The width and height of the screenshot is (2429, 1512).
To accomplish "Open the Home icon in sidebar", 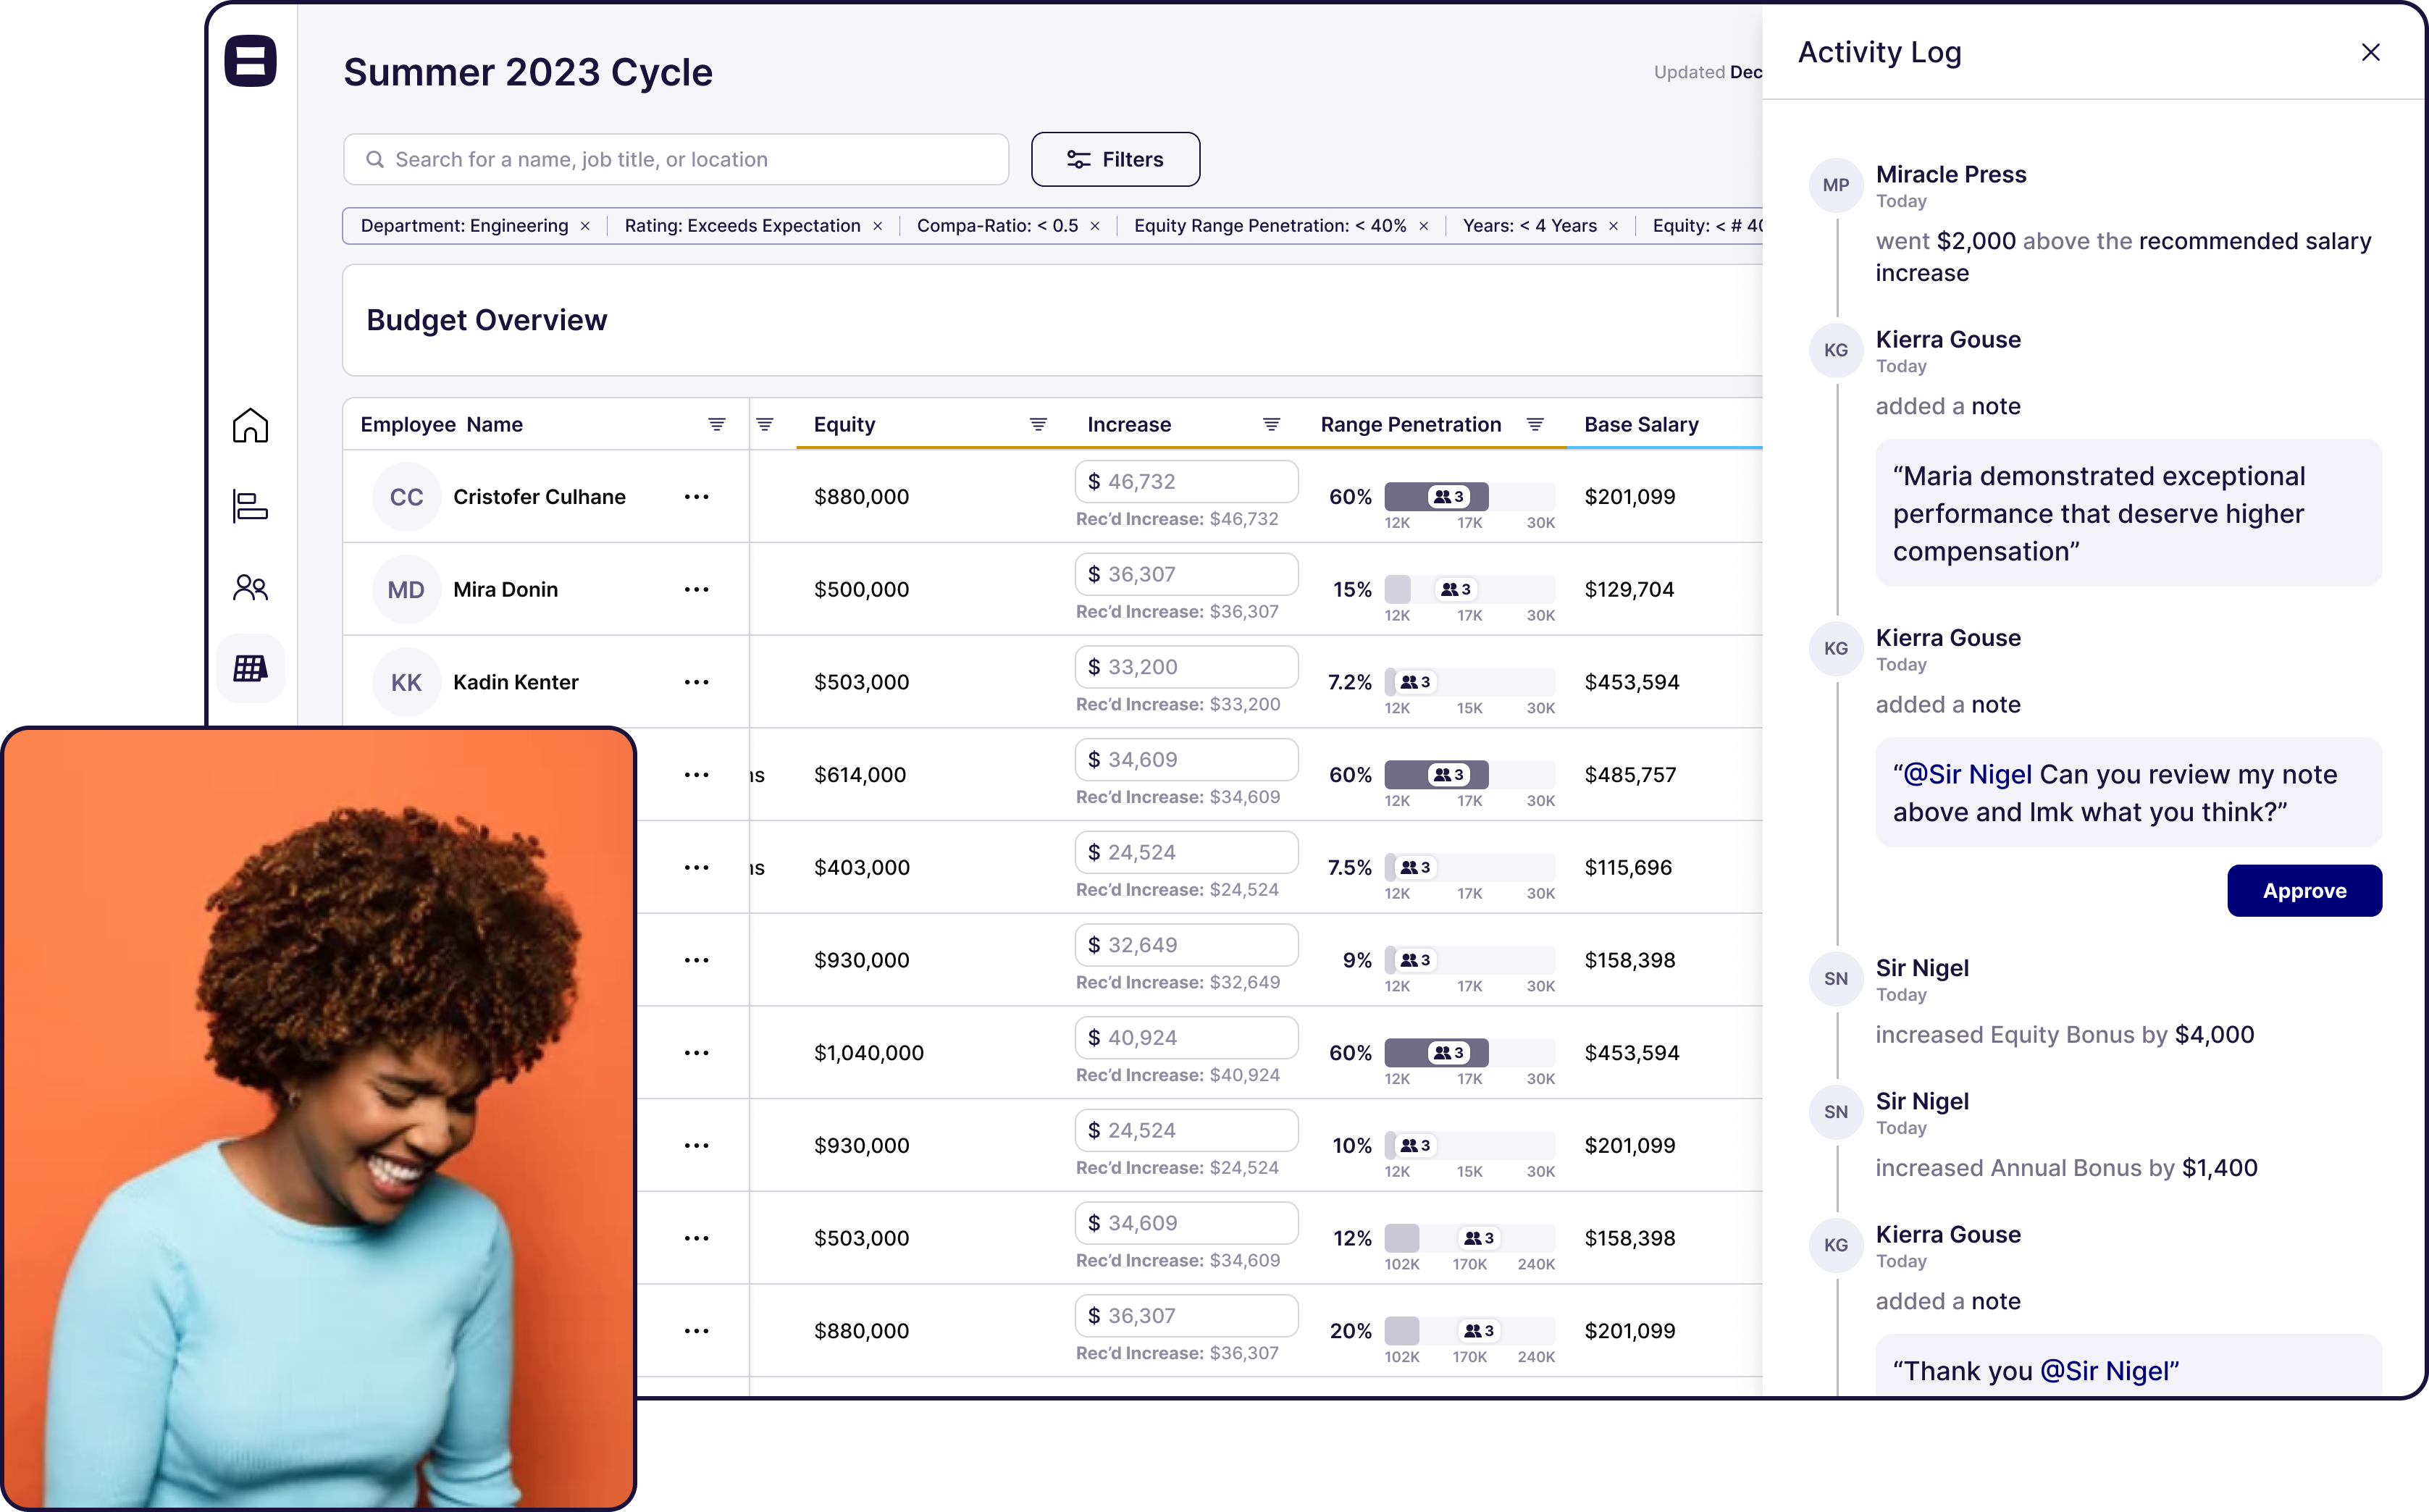I will 250,426.
